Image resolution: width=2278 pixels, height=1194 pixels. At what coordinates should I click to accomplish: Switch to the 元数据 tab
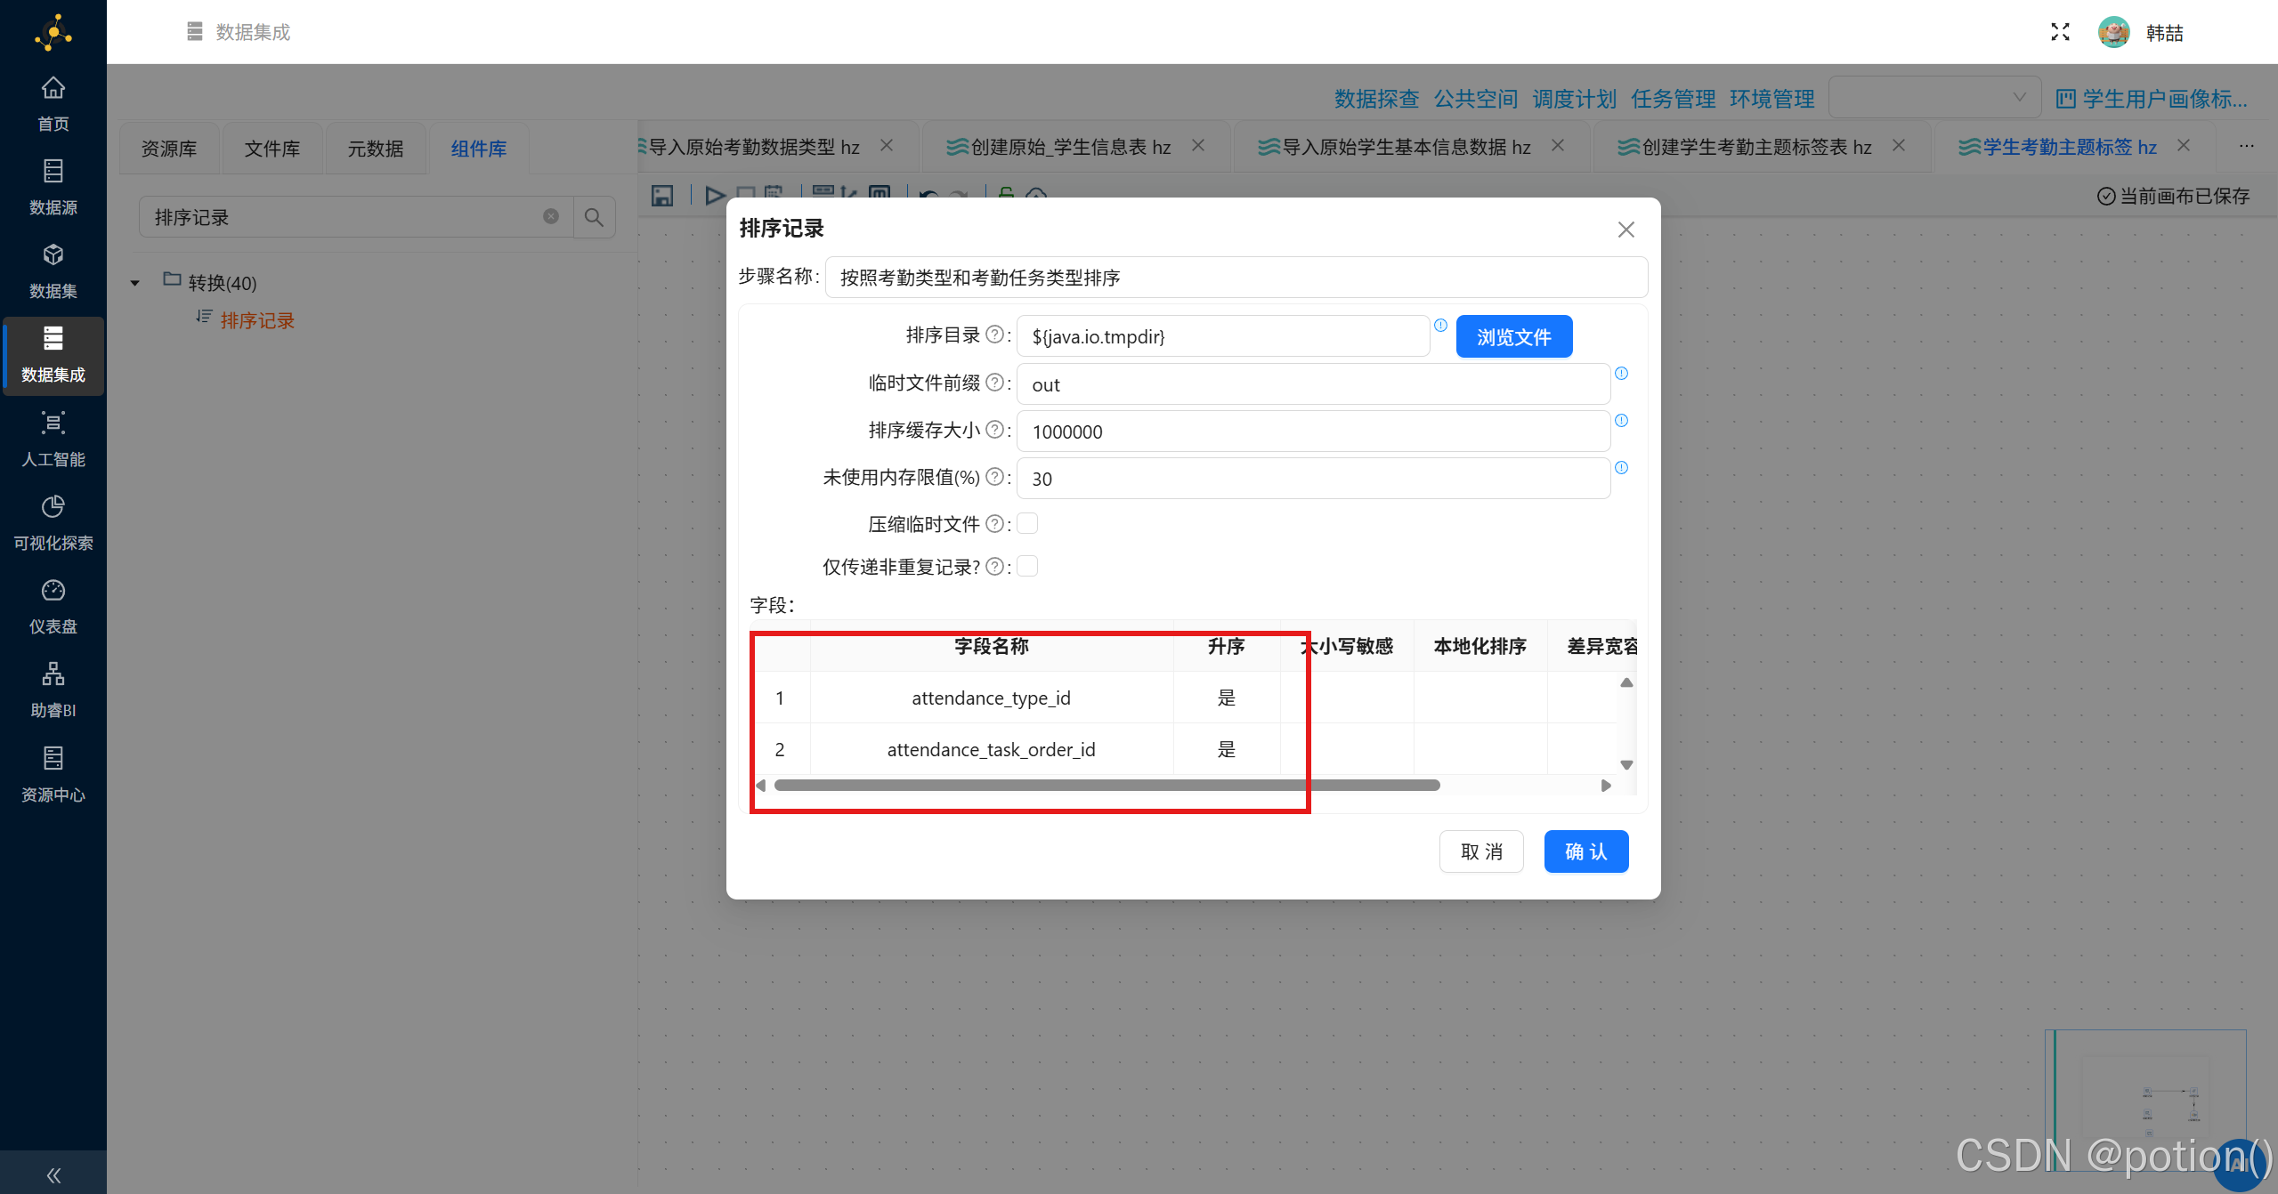click(x=376, y=149)
